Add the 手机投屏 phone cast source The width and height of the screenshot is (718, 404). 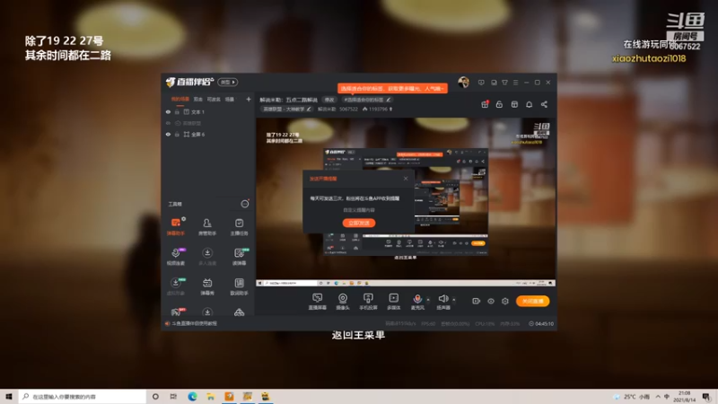368,302
